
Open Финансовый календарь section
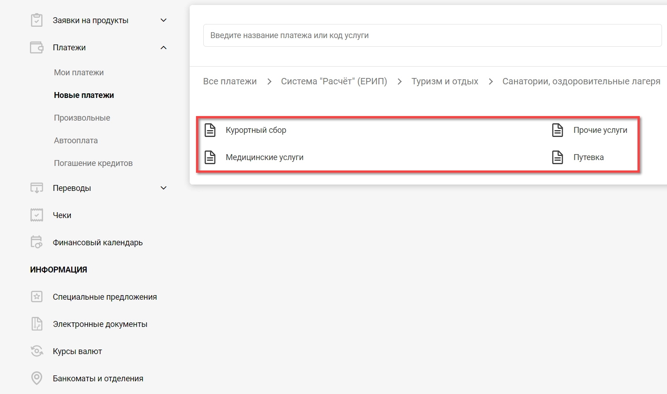[98, 243]
